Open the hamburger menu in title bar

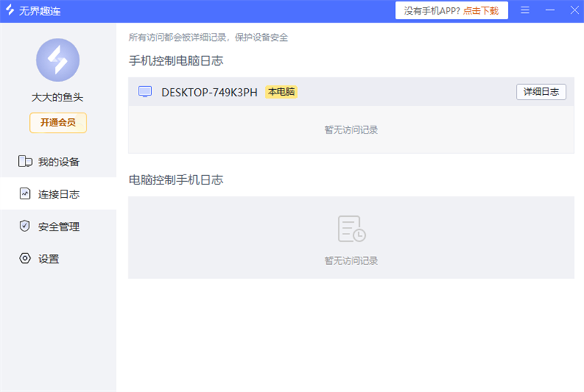(x=525, y=10)
